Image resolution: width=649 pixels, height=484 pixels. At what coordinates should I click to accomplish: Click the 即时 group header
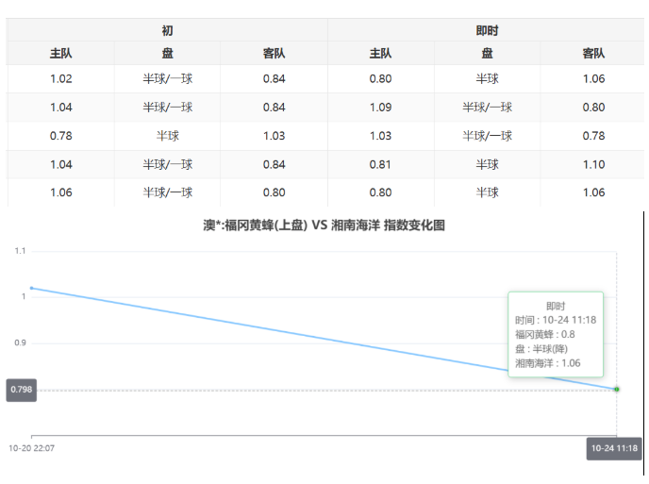click(487, 30)
